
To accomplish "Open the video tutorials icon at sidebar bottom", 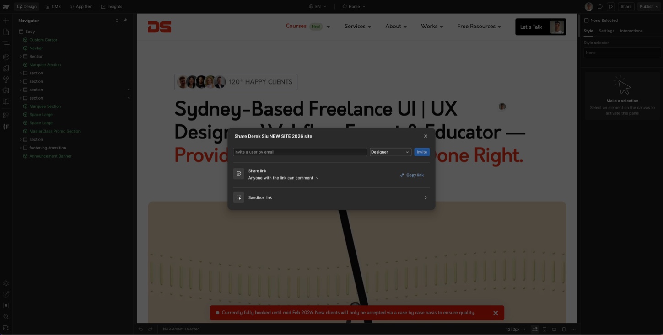I will (6, 328).
